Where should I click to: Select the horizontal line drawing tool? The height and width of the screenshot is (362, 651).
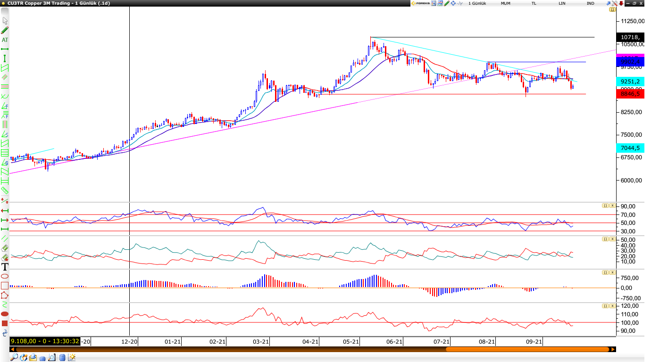point(5,49)
